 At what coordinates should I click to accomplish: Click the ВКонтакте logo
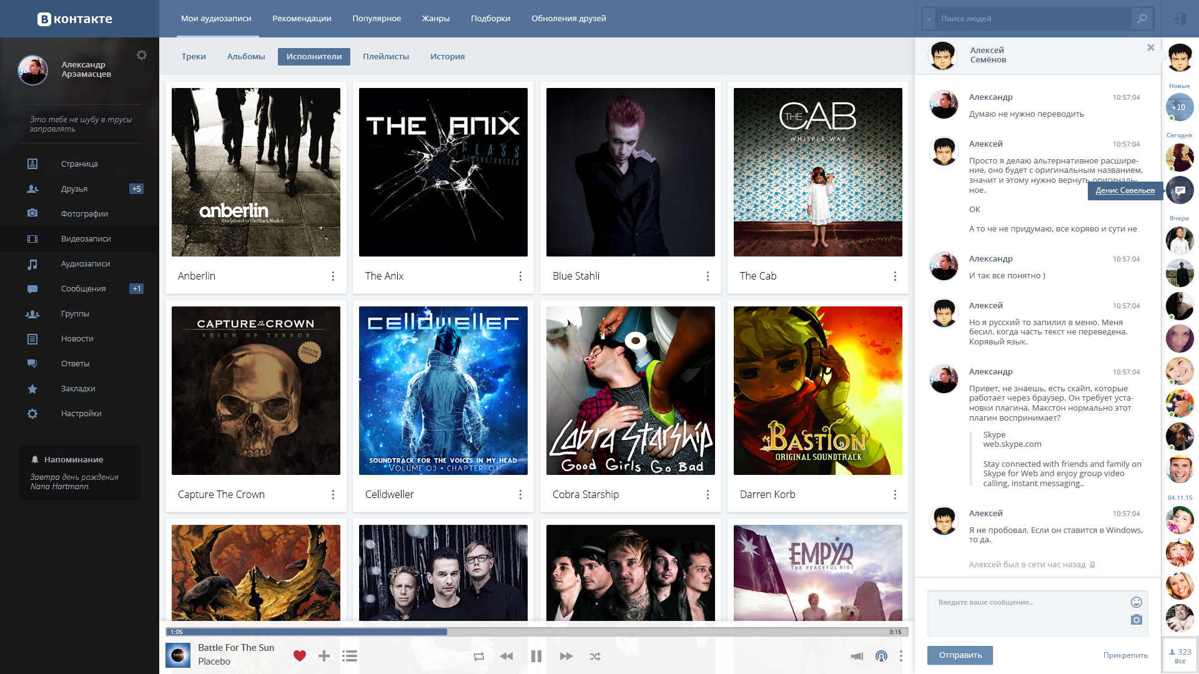point(75,19)
